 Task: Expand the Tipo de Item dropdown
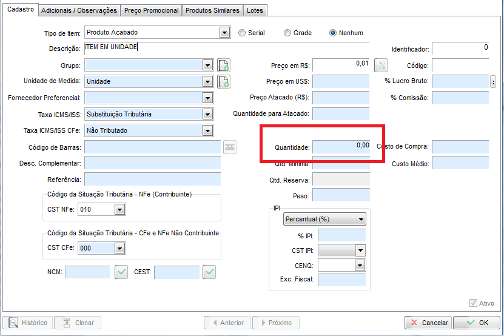tap(225, 33)
